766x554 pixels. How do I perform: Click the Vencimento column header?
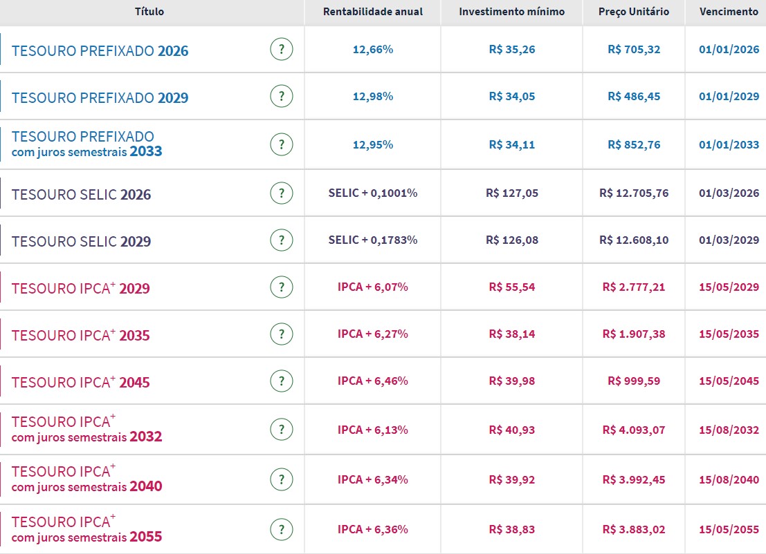[729, 12]
